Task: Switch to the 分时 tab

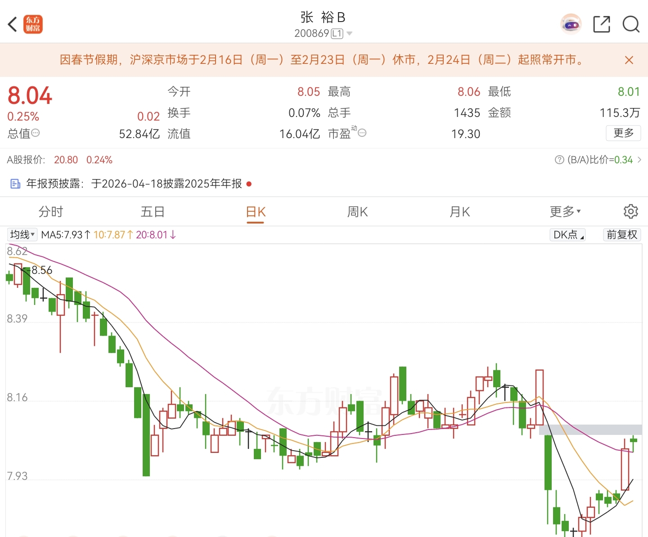Action: pyautogui.click(x=51, y=211)
